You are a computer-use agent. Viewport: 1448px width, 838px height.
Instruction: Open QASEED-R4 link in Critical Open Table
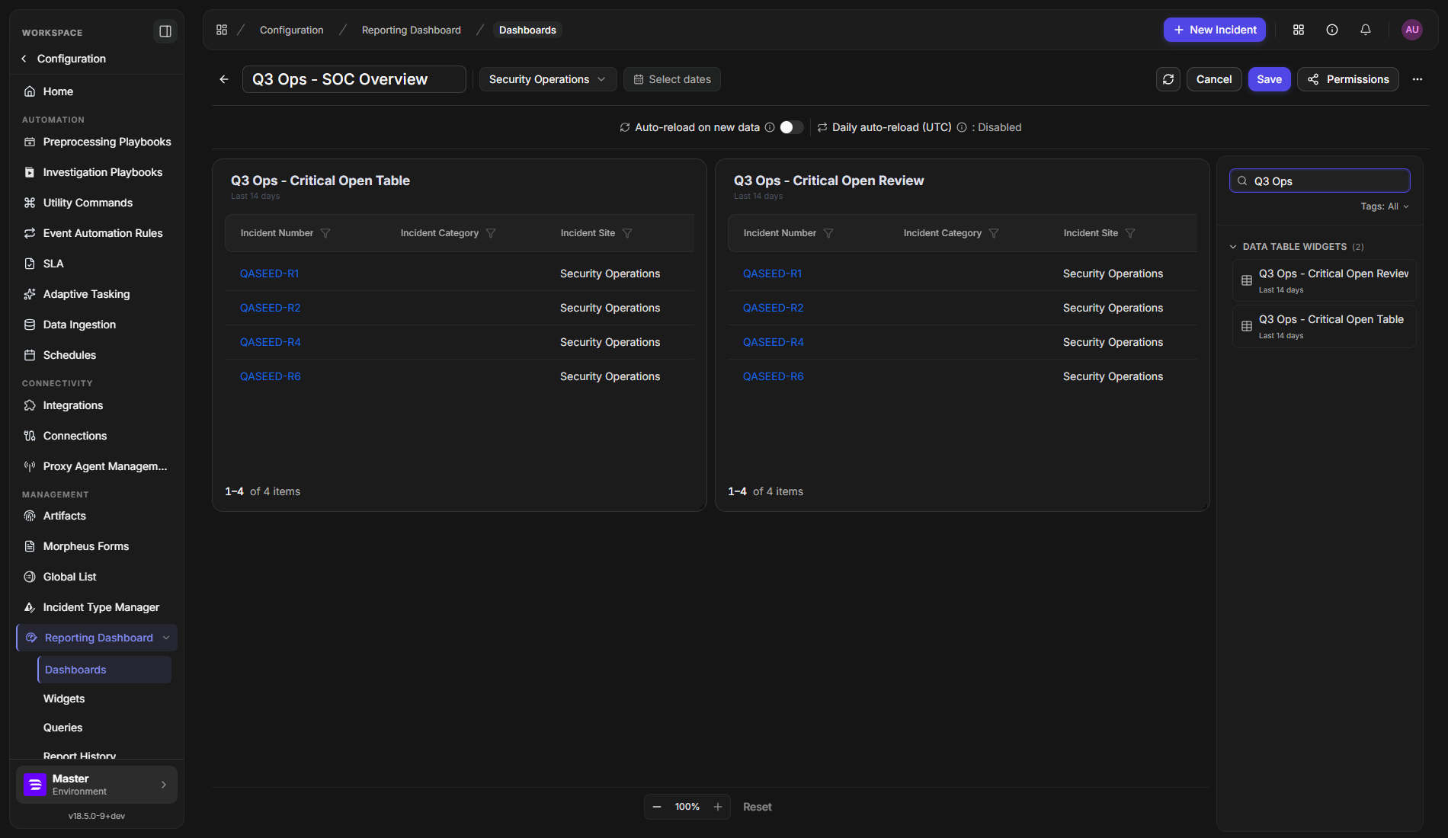click(x=271, y=342)
